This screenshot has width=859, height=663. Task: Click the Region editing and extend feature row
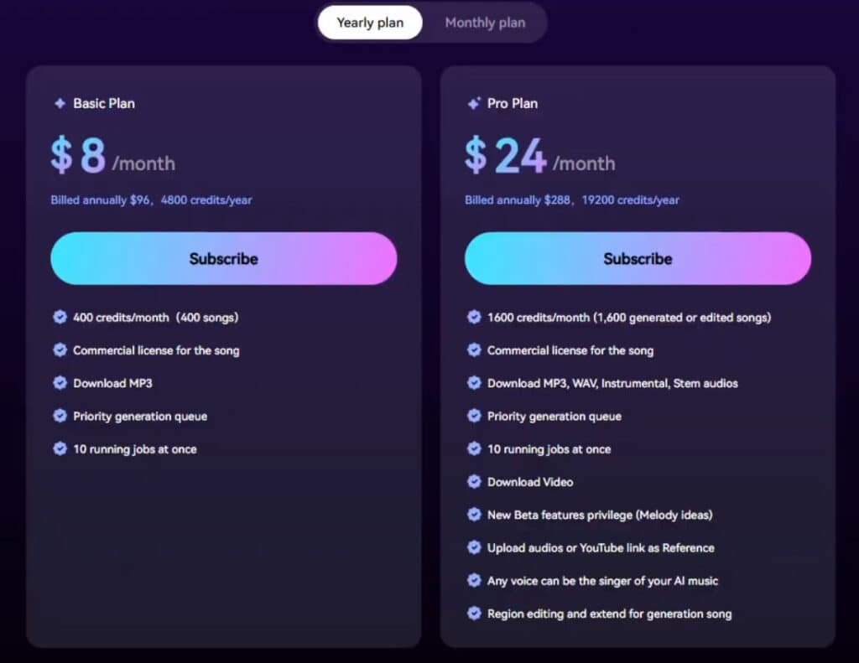(608, 614)
